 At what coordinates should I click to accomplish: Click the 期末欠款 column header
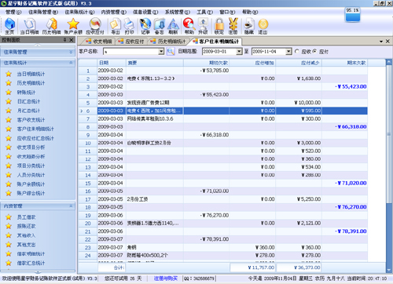345,63
